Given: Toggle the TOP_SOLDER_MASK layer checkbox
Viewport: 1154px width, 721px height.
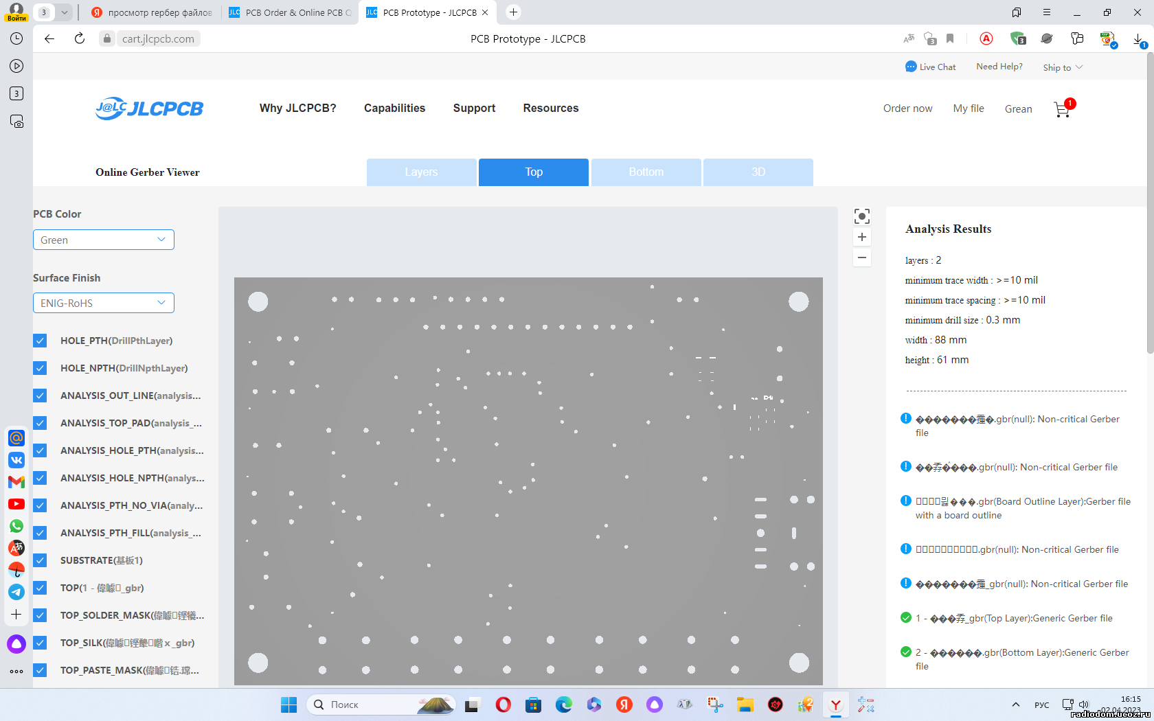Looking at the screenshot, I should 40,615.
